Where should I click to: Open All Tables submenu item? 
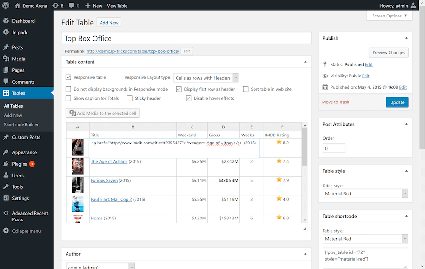coord(13,106)
